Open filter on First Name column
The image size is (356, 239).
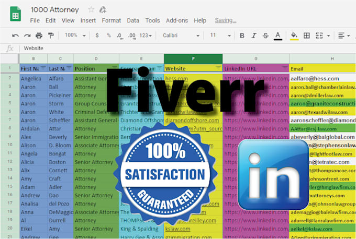tap(43, 68)
